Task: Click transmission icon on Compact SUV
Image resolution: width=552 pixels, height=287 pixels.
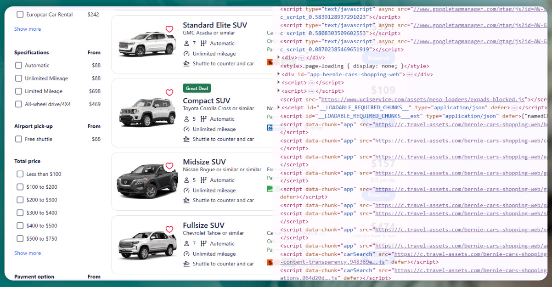Action: click(203, 119)
